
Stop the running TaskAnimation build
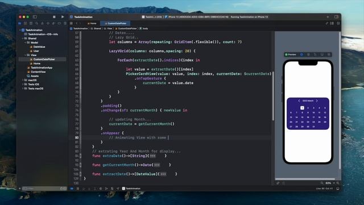[54, 17]
